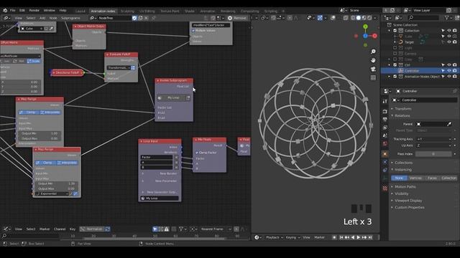Open the Render menu
Viewport: 460px width, 258px height.
click(34, 10)
